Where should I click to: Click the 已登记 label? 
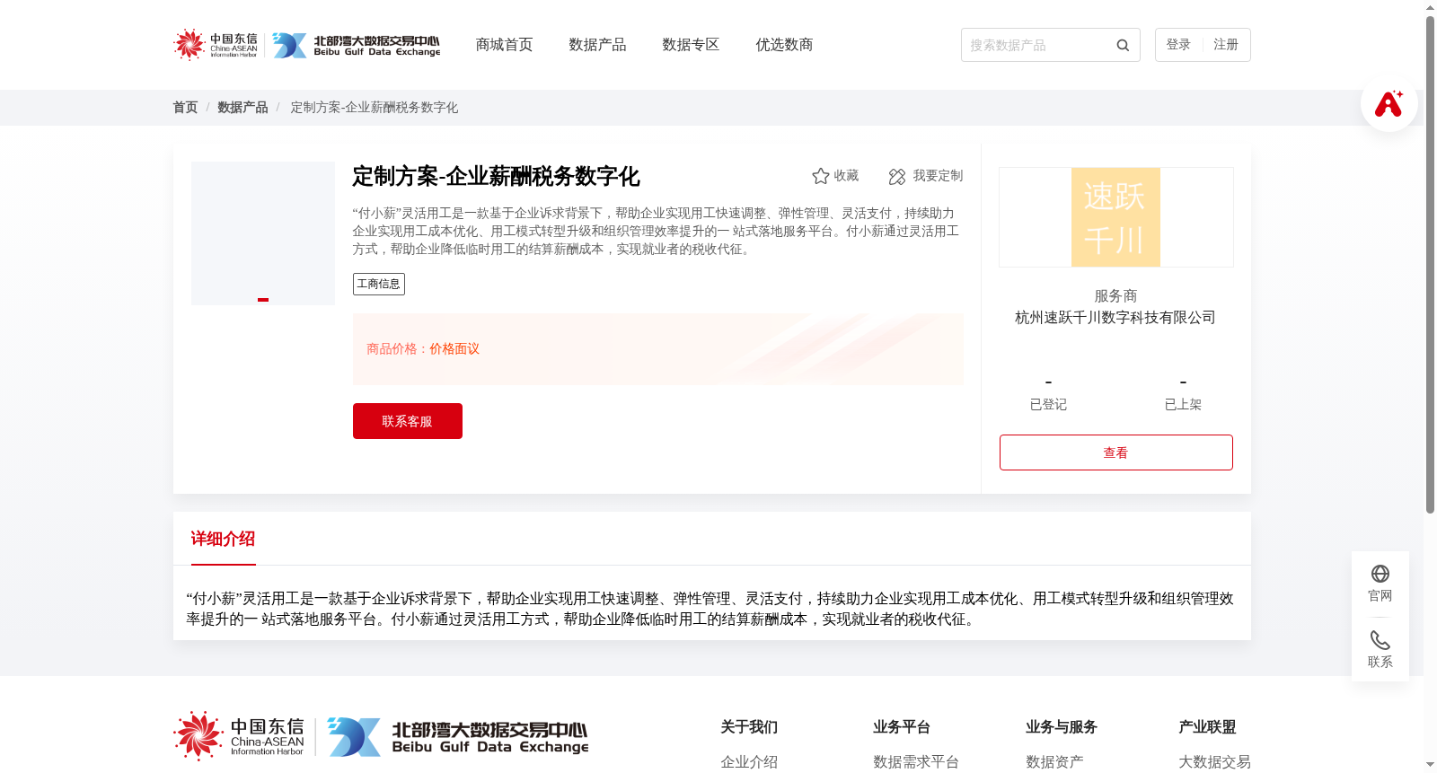click(x=1048, y=405)
